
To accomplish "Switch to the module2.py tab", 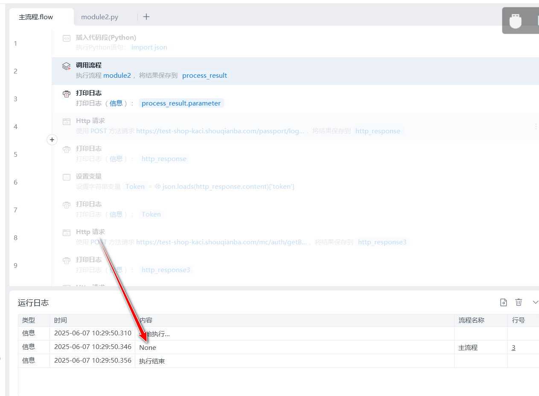I will 99,17.
